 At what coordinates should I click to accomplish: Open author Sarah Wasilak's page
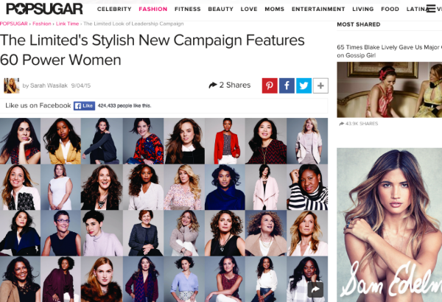click(49, 85)
